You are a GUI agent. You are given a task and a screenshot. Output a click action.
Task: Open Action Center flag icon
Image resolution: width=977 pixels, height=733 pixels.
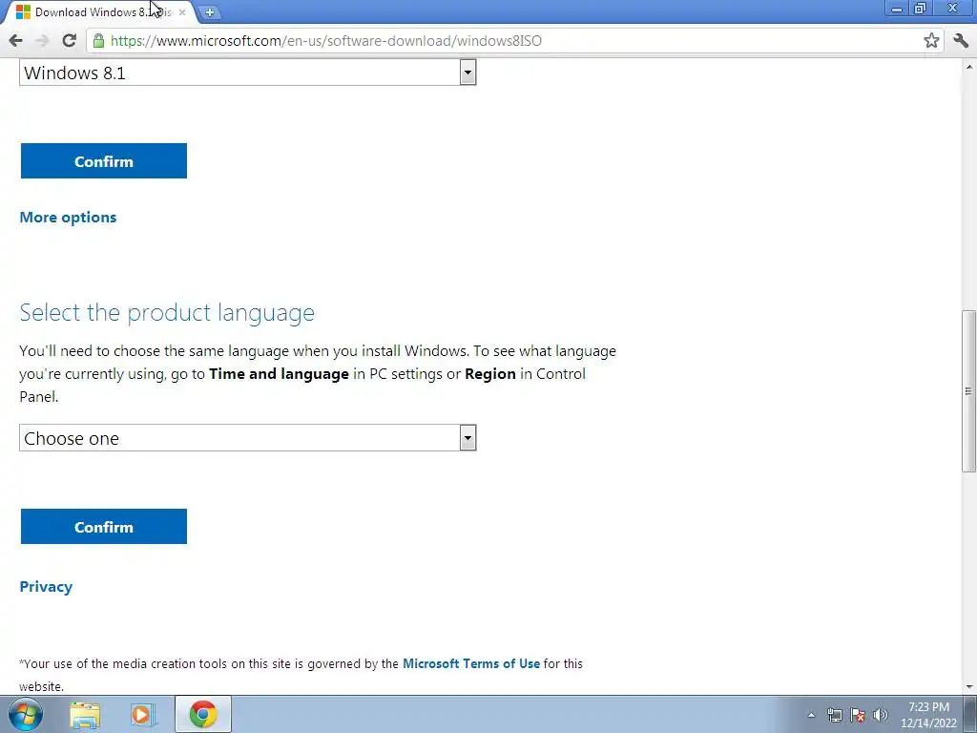coord(858,715)
